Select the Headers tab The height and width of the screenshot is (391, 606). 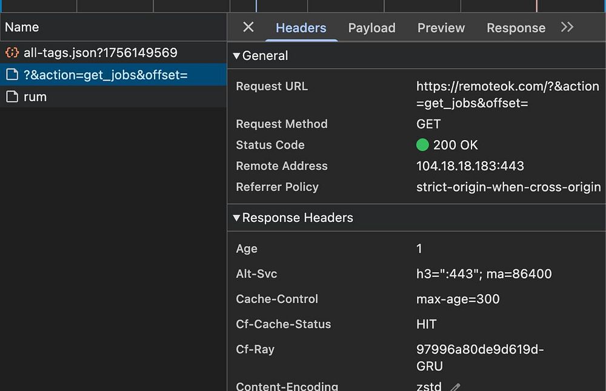point(301,28)
